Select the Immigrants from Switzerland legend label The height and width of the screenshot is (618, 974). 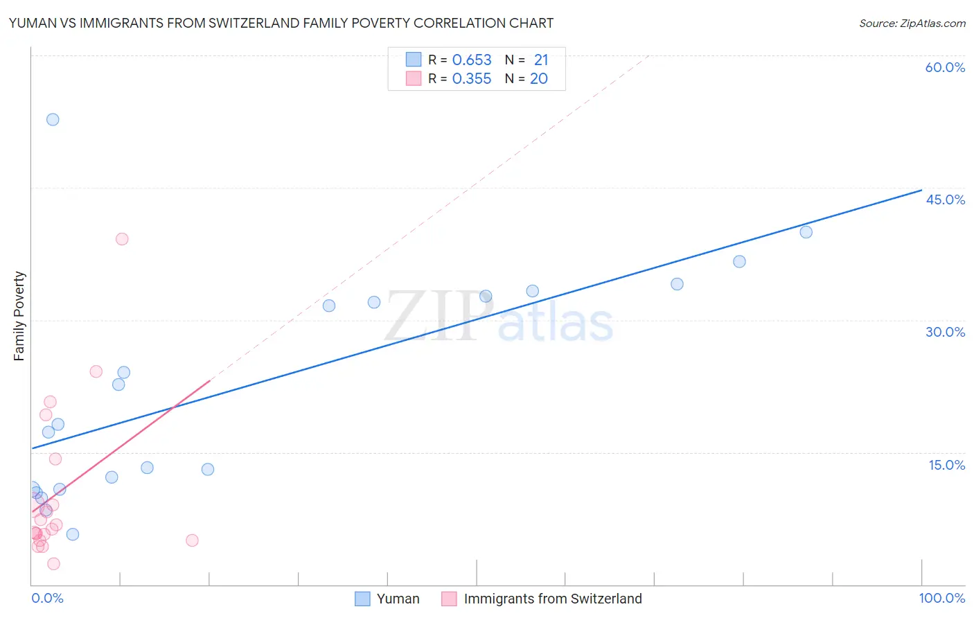(x=553, y=599)
